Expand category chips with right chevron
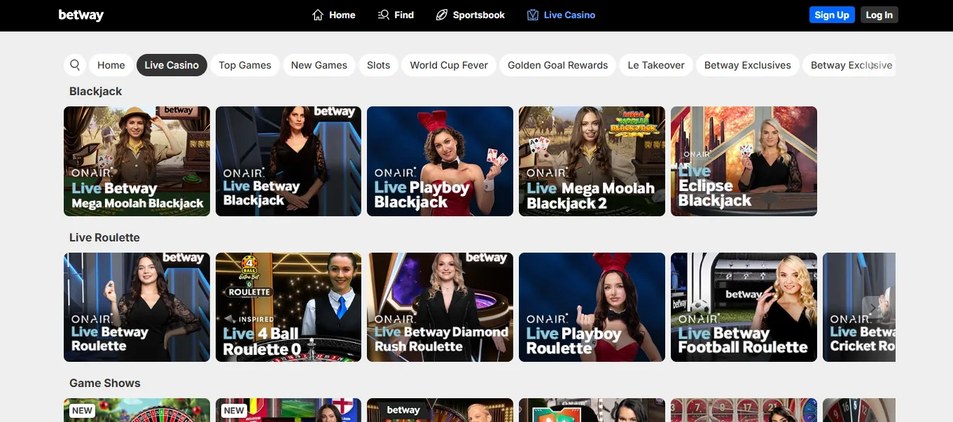The width and height of the screenshot is (953, 422). 872,65
